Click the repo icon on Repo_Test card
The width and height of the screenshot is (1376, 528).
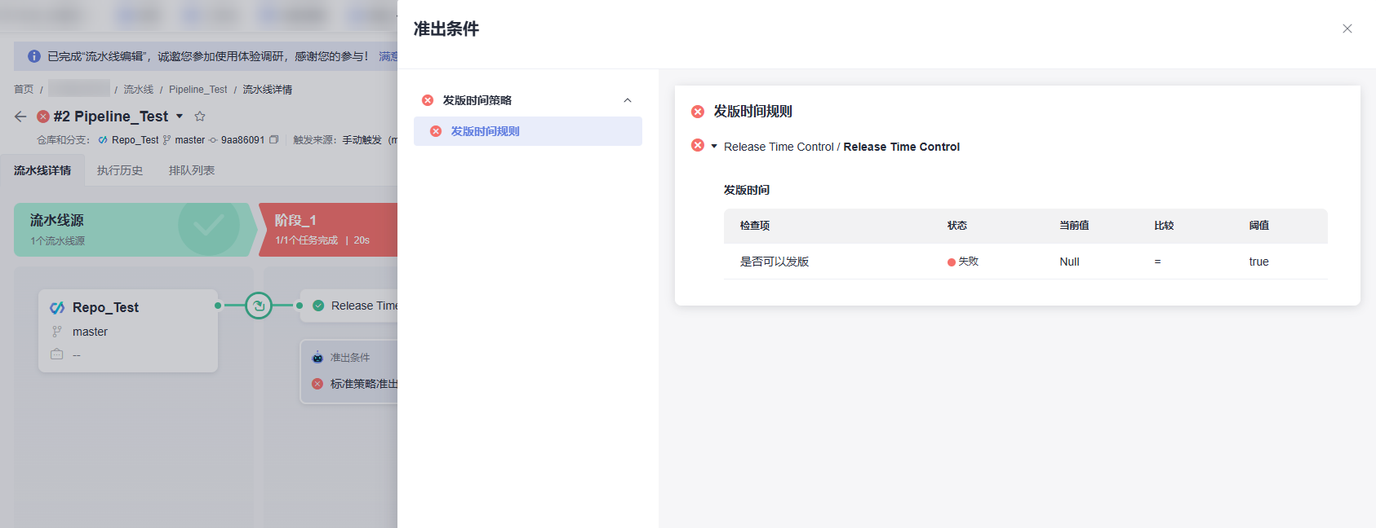pyautogui.click(x=57, y=307)
